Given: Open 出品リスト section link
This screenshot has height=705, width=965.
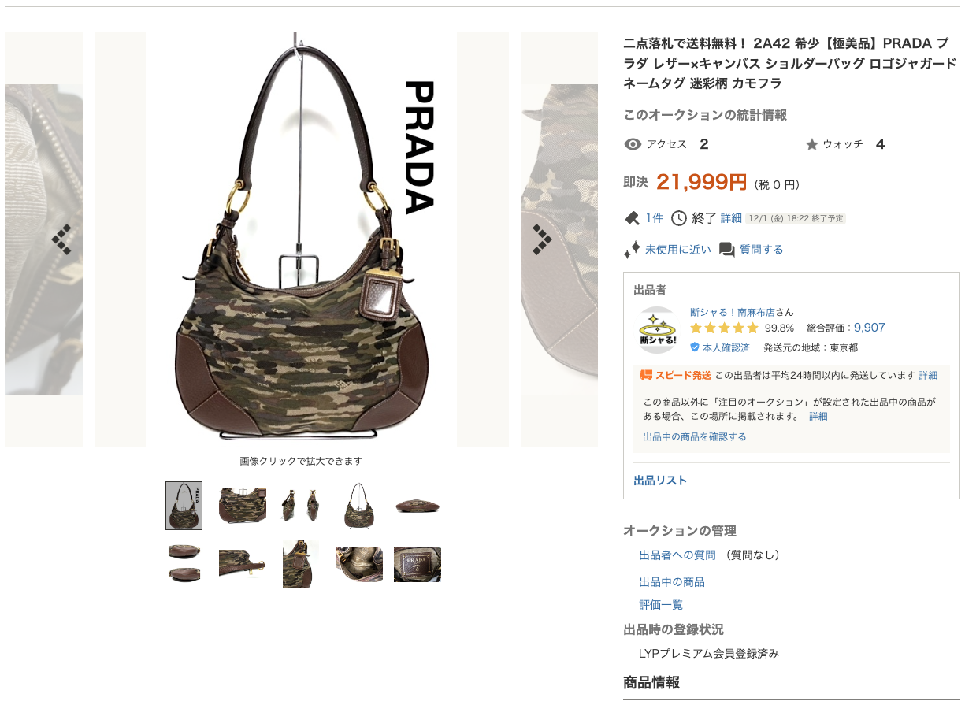Looking at the screenshot, I should click(x=660, y=481).
